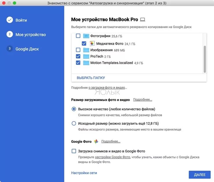The height and width of the screenshot is (182, 214).
Task: Click the red window close button
Action: (4, 3)
